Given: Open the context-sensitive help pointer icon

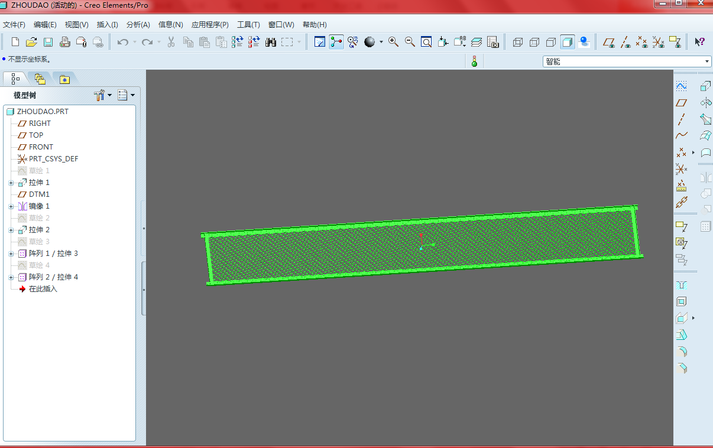Looking at the screenshot, I should [699, 42].
